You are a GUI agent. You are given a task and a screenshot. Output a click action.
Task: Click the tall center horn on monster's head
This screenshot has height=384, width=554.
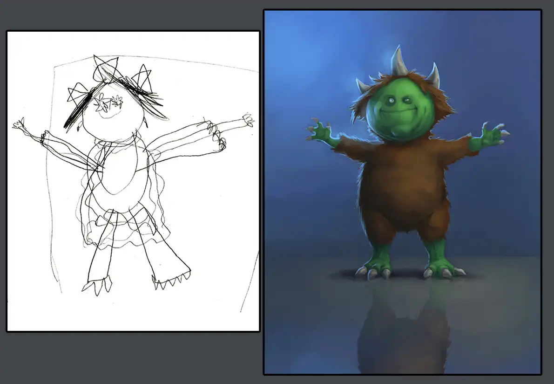[x=398, y=61]
